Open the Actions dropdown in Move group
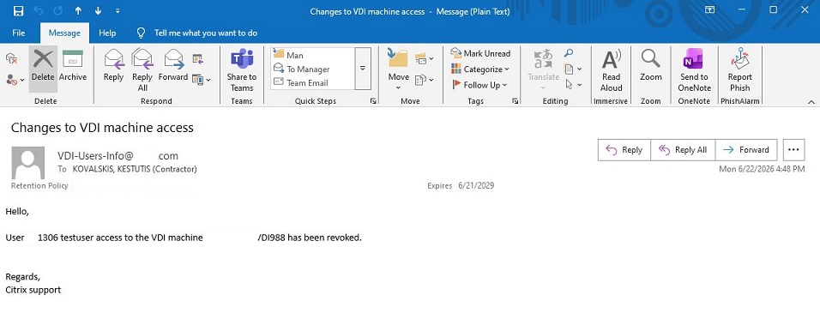 coord(424,80)
